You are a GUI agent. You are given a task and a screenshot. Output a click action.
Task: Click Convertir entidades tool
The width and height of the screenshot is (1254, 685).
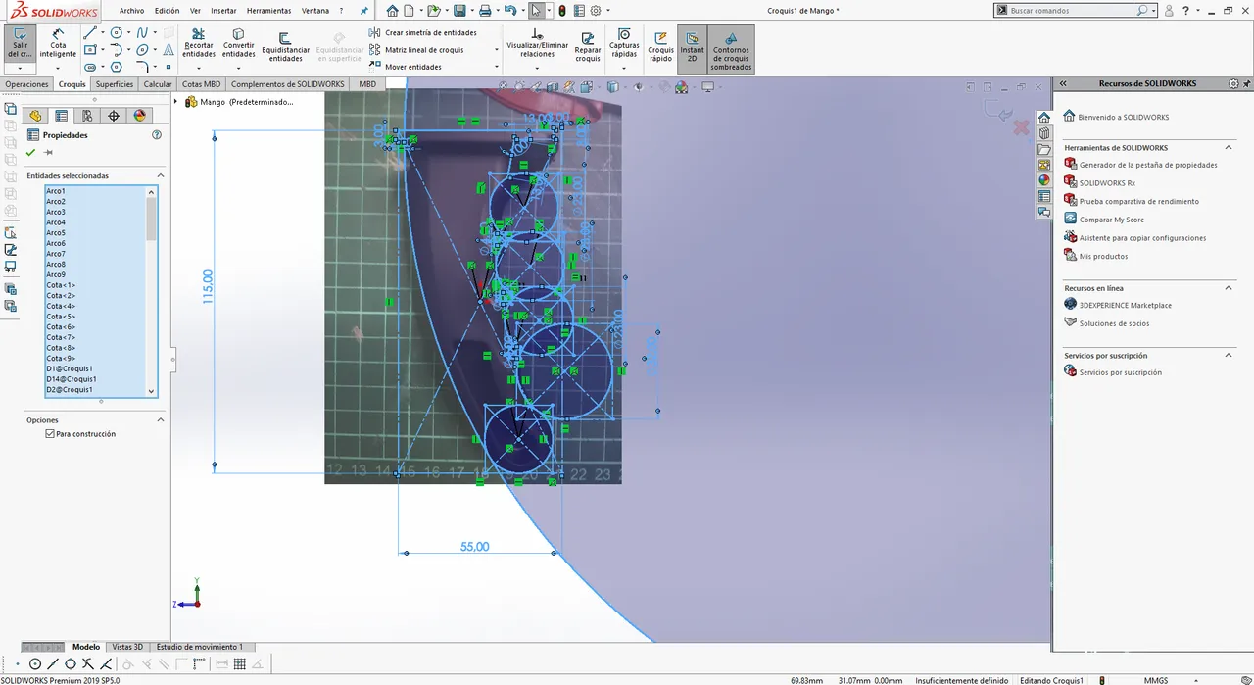click(x=238, y=44)
